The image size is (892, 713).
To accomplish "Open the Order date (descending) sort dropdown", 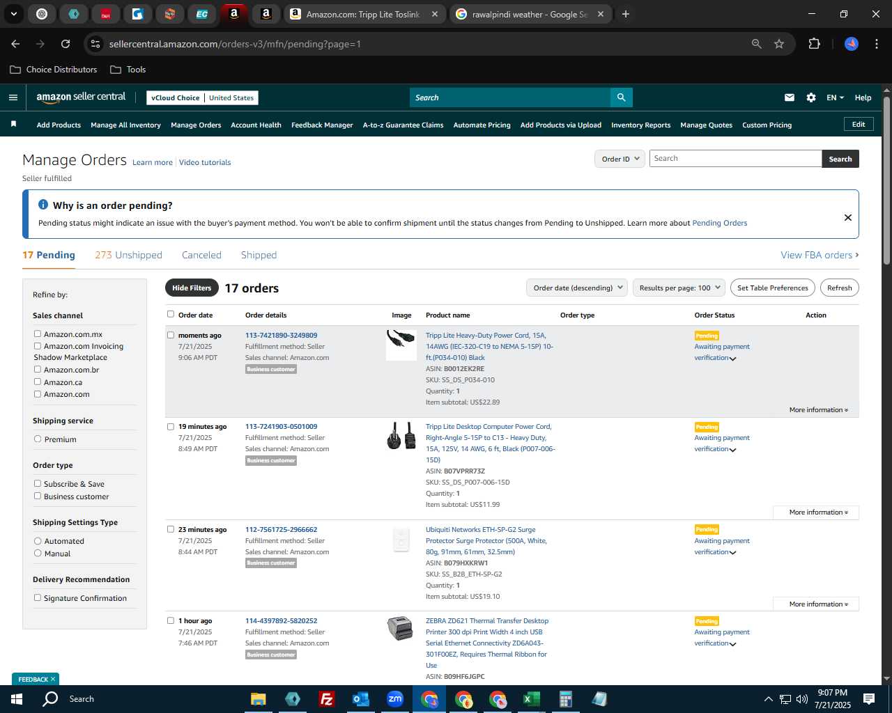I will pyautogui.click(x=576, y=288).
